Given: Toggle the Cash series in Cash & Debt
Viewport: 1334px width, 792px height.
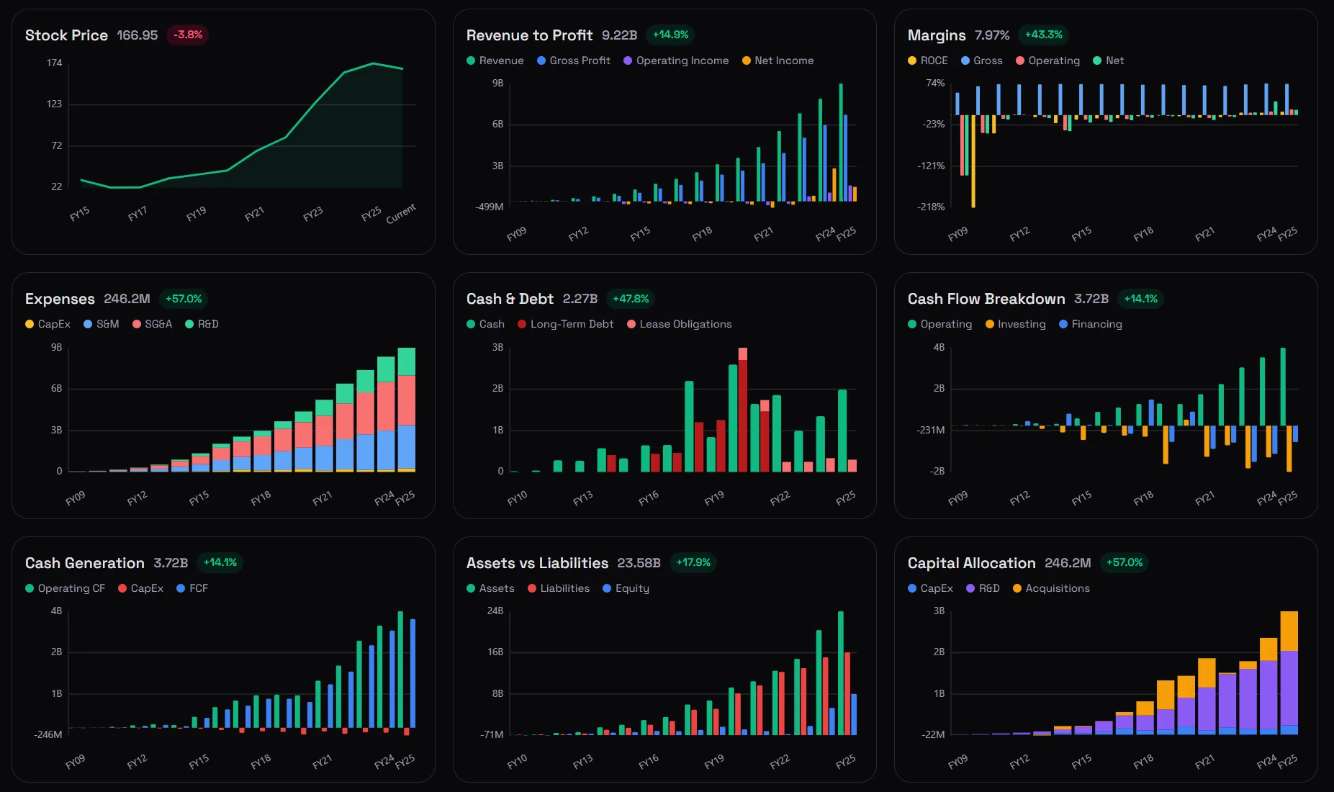Looking at the screenshot, I should [x=486, y=324].
